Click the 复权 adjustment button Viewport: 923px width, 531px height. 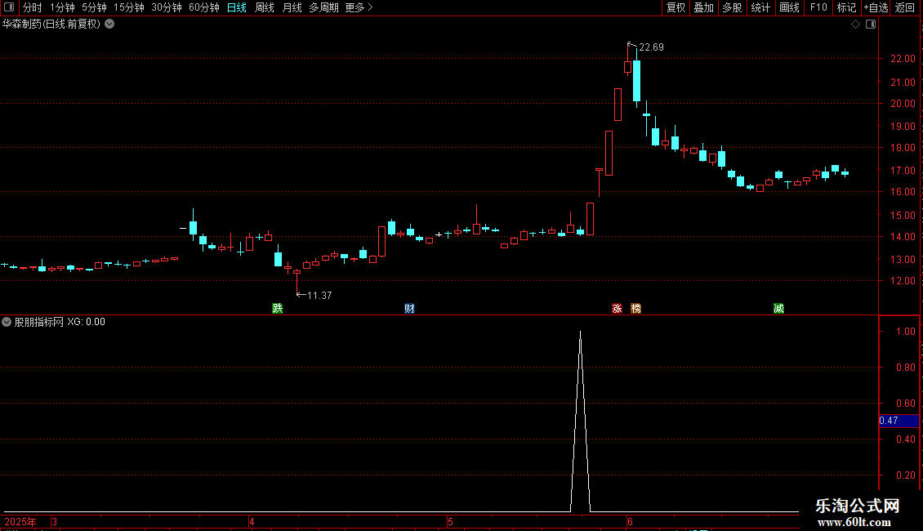[x=676, y=7]
